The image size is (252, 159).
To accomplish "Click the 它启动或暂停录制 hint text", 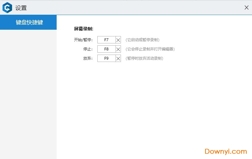I will click(x=142, y=40).
